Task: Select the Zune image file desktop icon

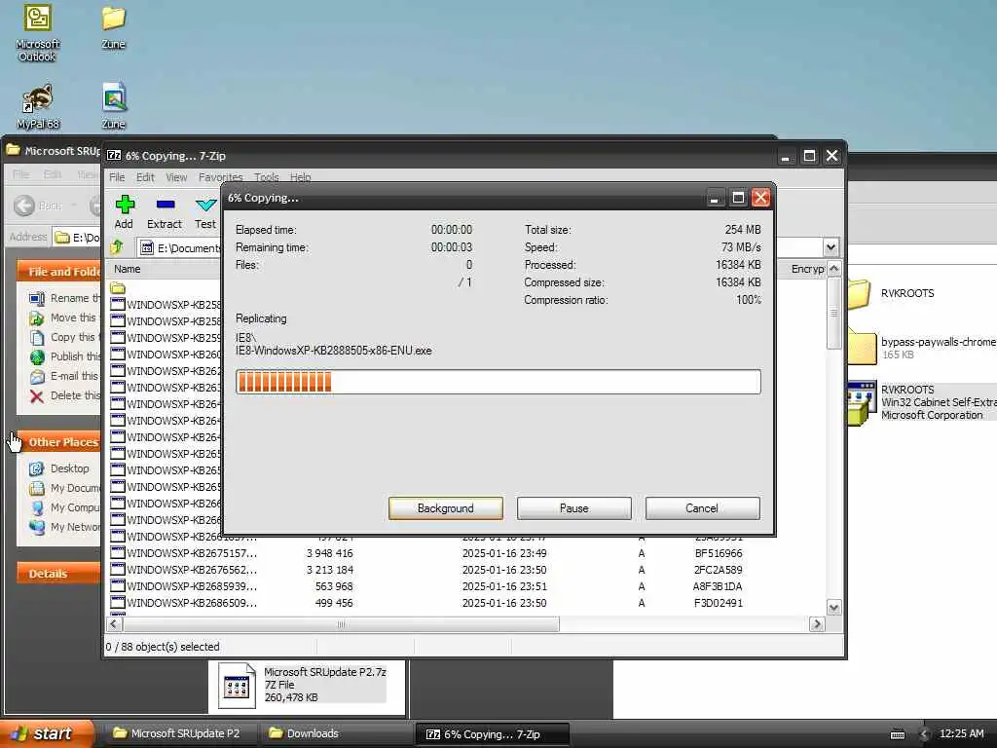Action: (x=114, y=105)
